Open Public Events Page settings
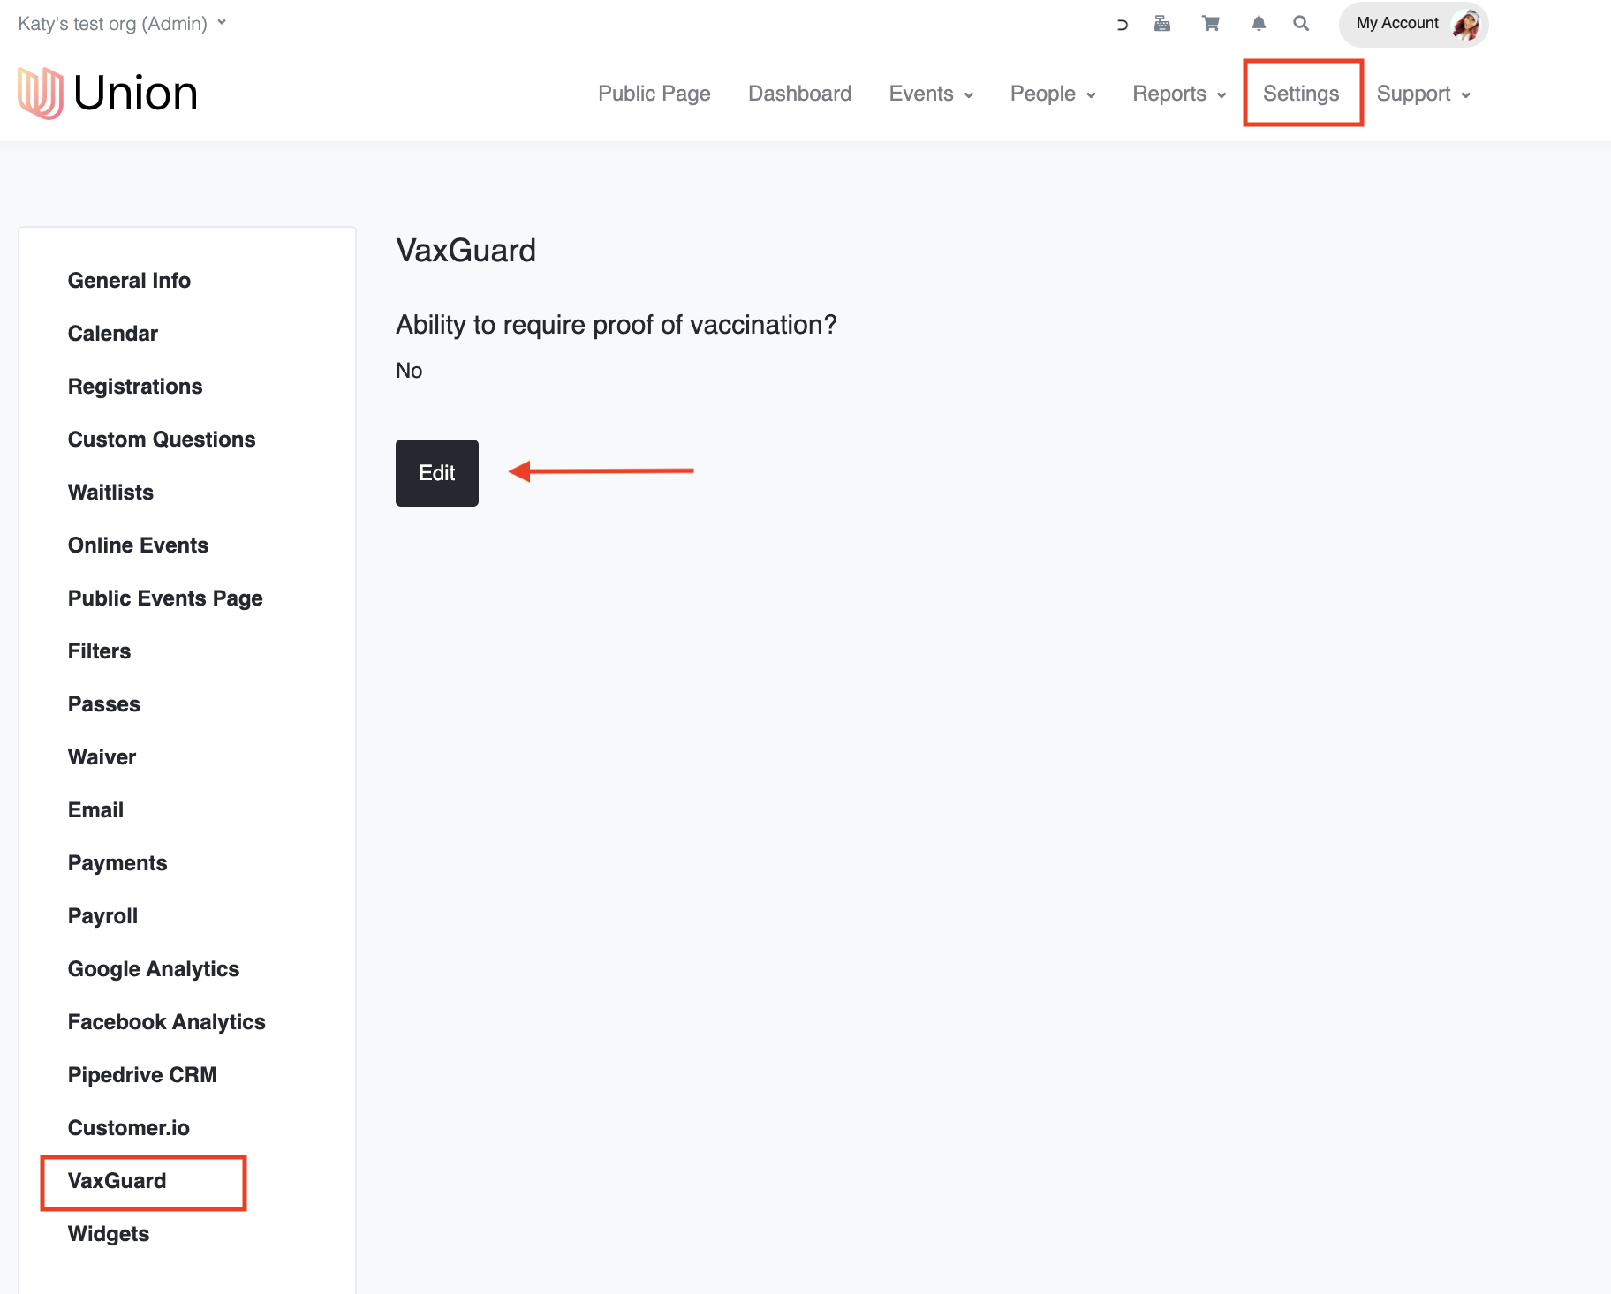The image size is (1611, 1294). point(165,598)
